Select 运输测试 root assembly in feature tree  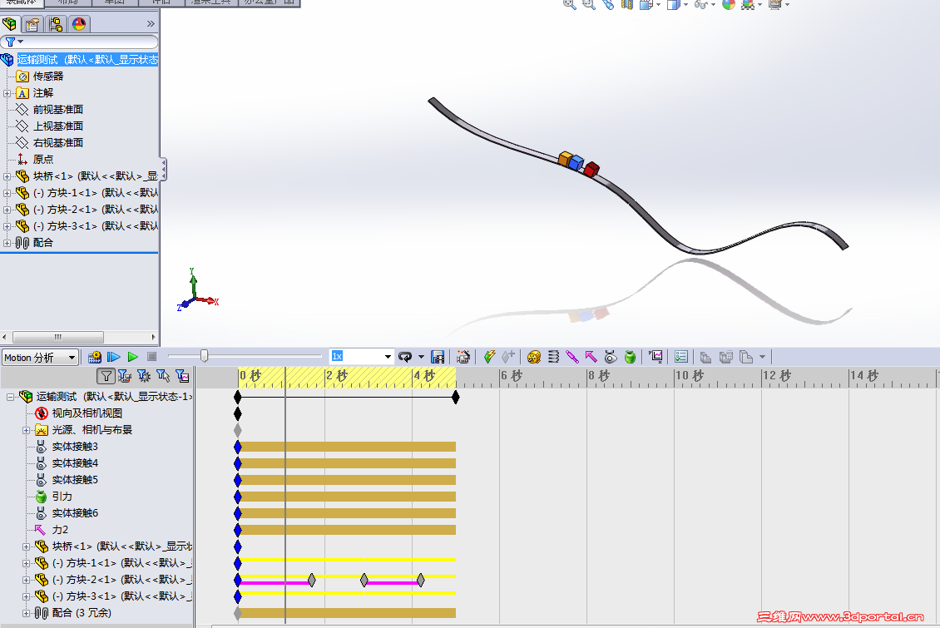87,59
